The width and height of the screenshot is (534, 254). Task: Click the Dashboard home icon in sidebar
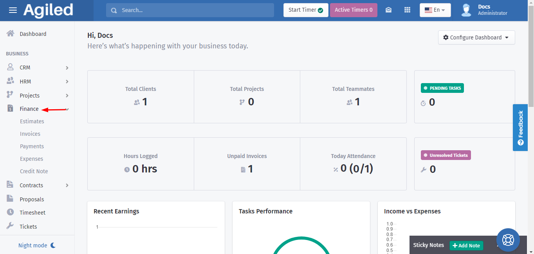coord(11,34)
